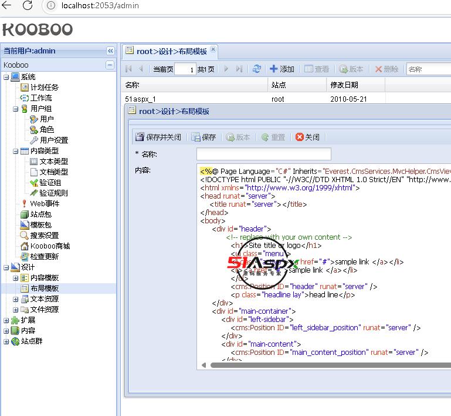The height and width of the screenshot is (416, 451).
Task: Click the horizontal scrollbar under code editor
Action: click(x=323, y=365)
